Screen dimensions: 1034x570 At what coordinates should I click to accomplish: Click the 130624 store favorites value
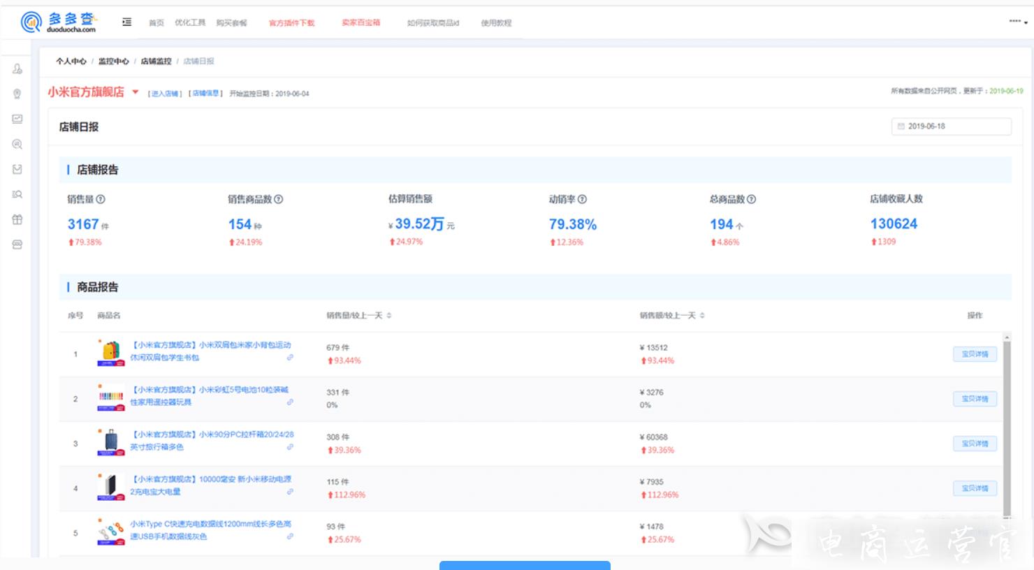(894, 224)
